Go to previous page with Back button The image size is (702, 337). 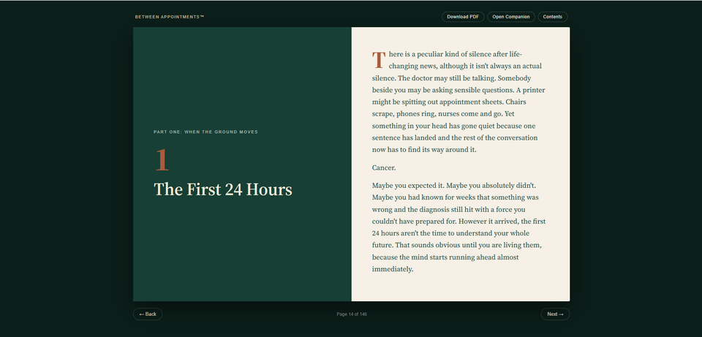[148, 314]
